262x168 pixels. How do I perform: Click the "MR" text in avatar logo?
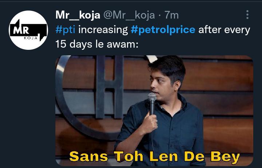(21, 31)
